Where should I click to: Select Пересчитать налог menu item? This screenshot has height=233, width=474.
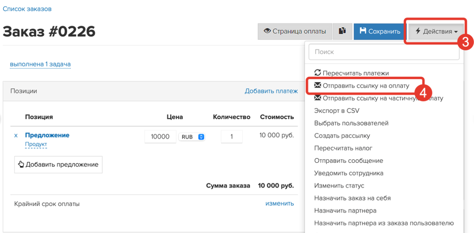point(343,148)
